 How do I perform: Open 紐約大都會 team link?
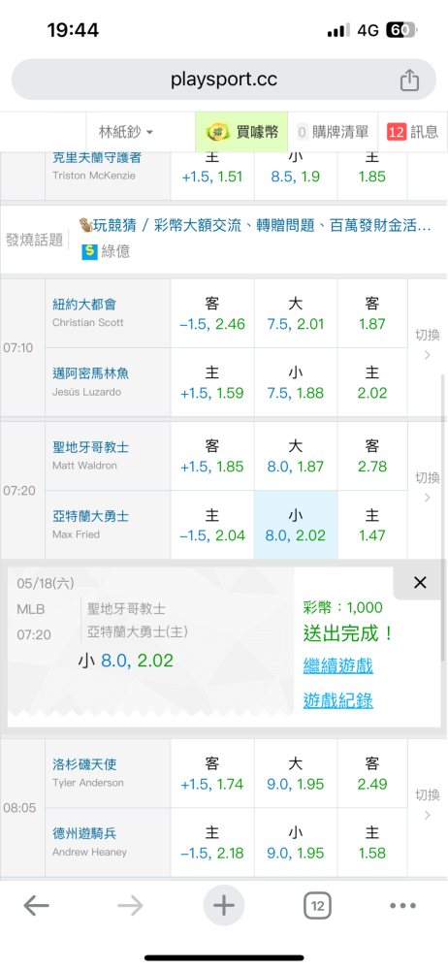coord(84,305)
